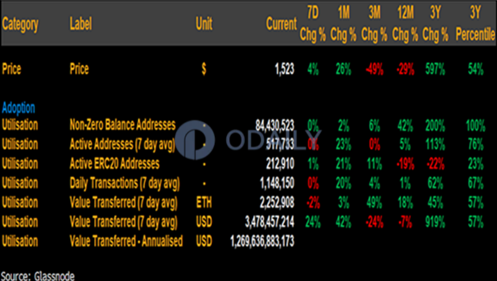Sort by the Current column header
Viewport: 497px width, 281px height.
281,24
